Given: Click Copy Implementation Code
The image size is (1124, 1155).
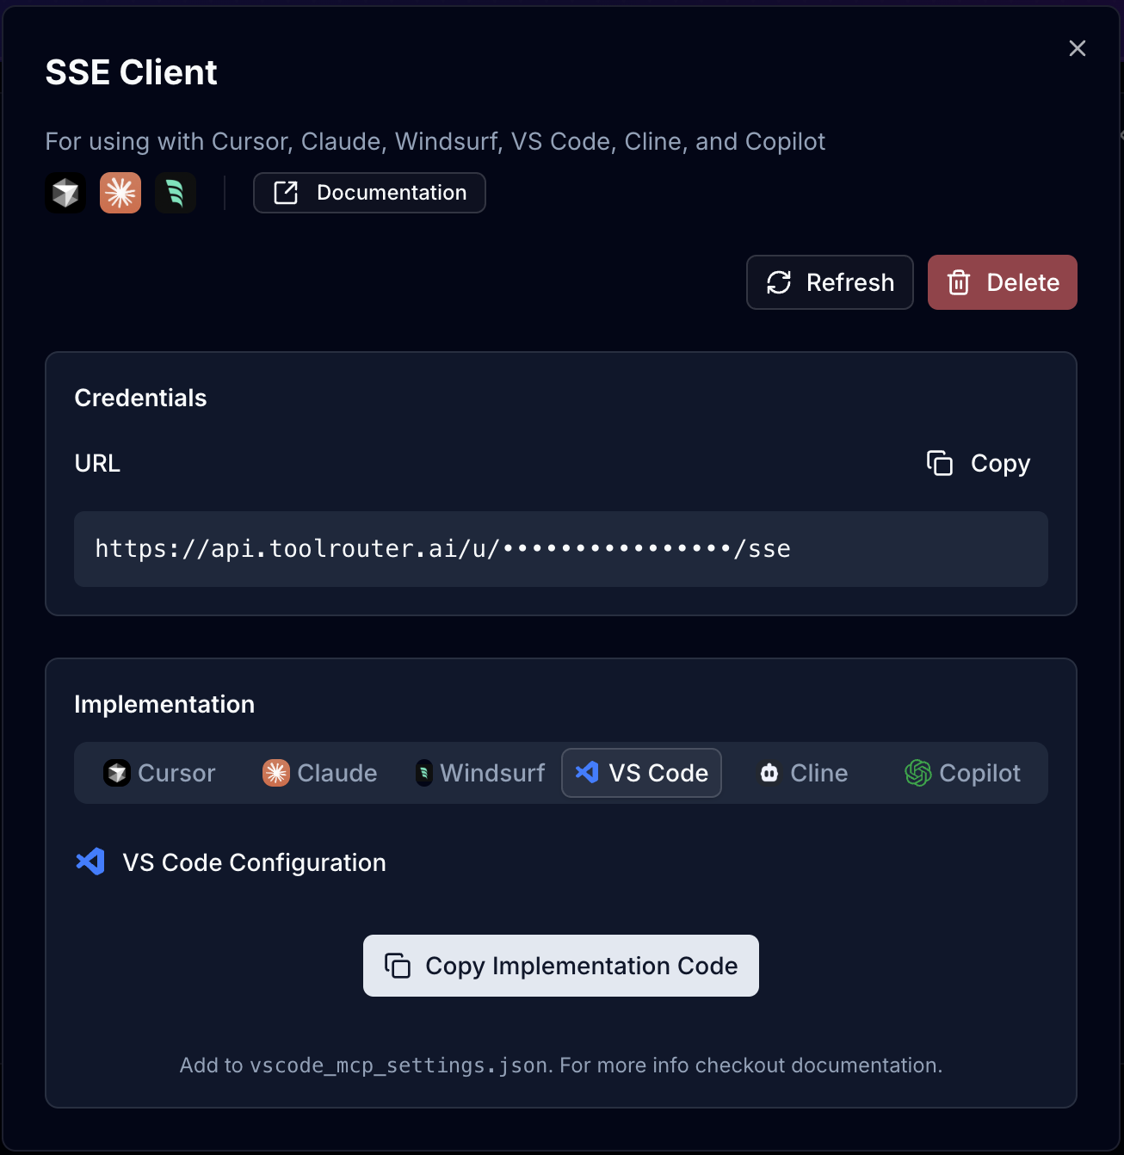Looking at the screenshot, I should coord(560,966).
